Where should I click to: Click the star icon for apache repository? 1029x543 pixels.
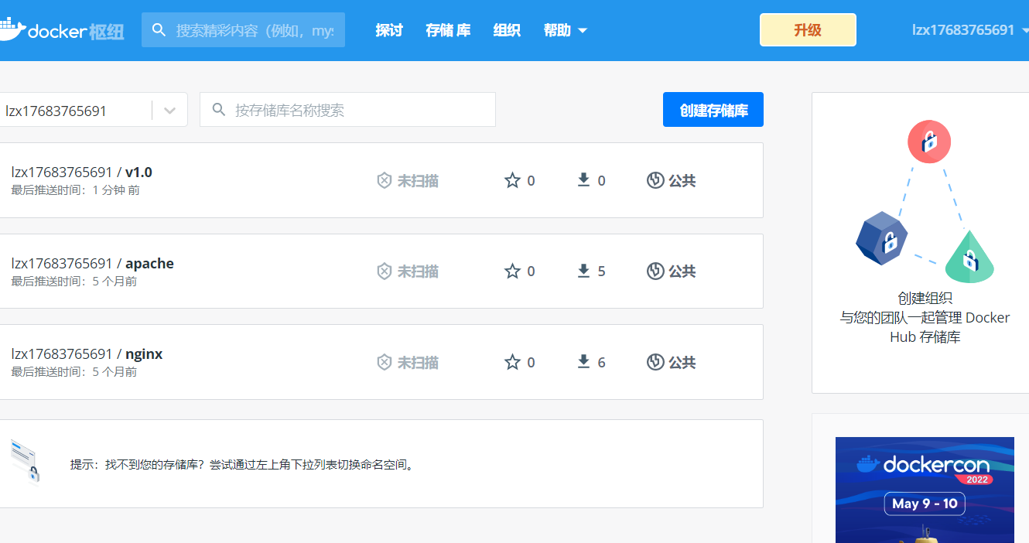point(512,271)
